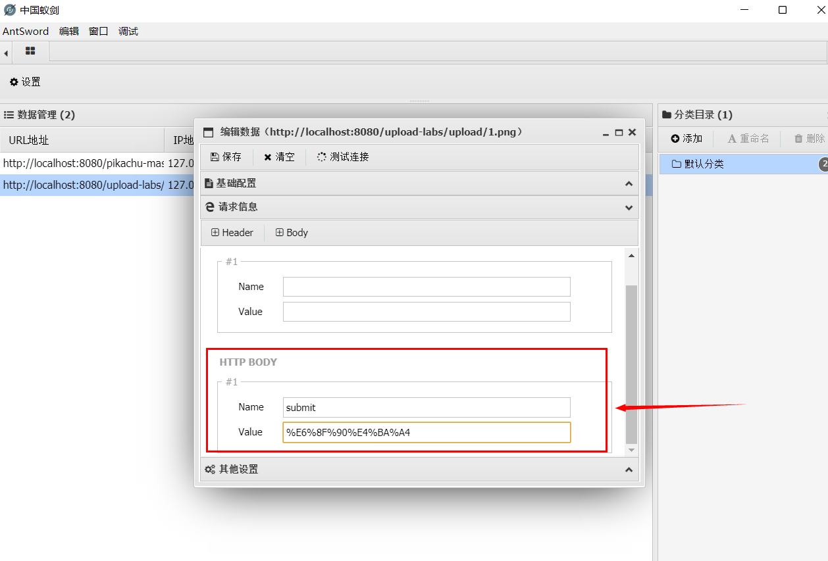Click the 测试连接 test connection button
This screenshot has width=828, height=561.
(x=342, y=157)
